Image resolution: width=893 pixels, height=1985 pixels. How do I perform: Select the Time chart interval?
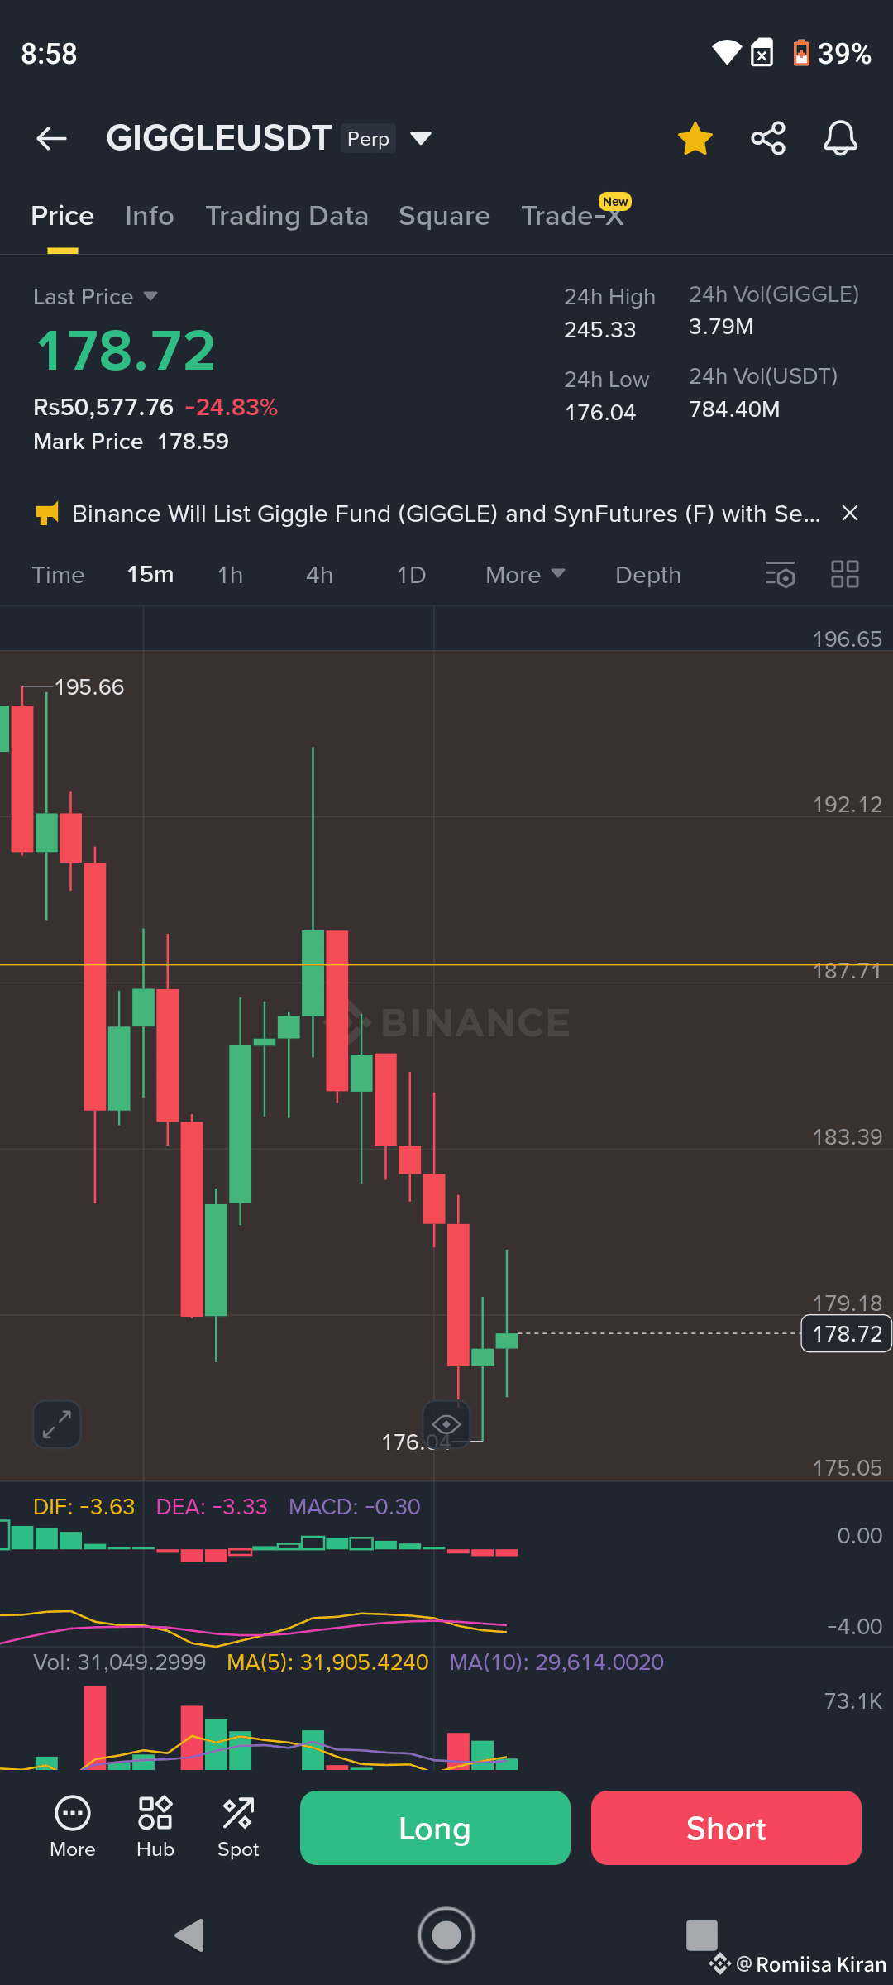tap(58, 575)
